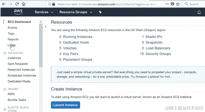The width and height of the screenshot is (205, 112).
Task: Click the browser forward arrow
Action: pos(10,4)
